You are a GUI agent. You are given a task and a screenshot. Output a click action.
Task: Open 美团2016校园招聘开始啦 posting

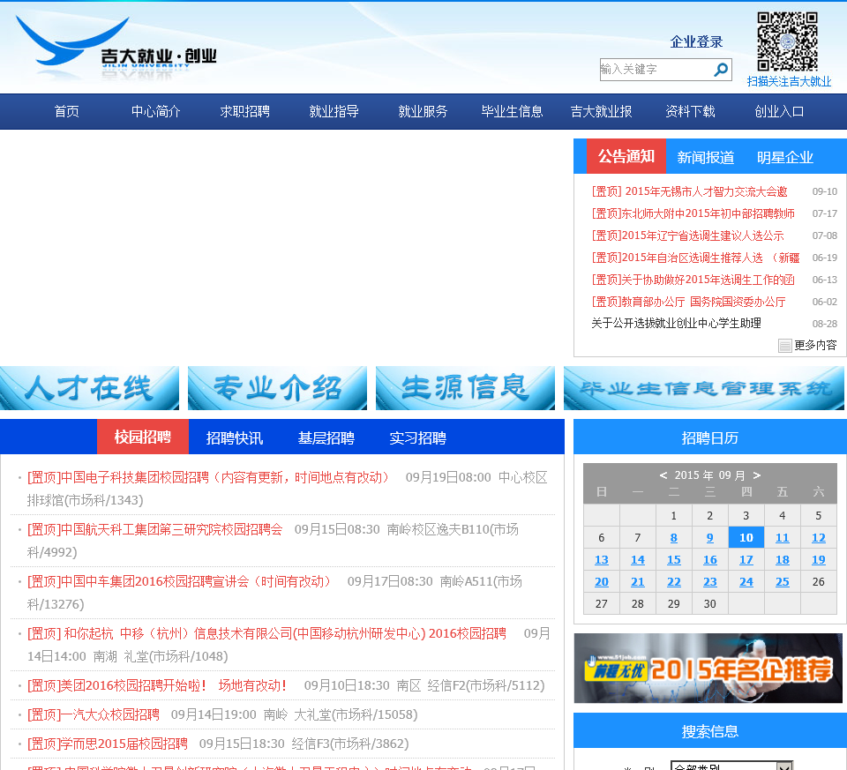157,685
